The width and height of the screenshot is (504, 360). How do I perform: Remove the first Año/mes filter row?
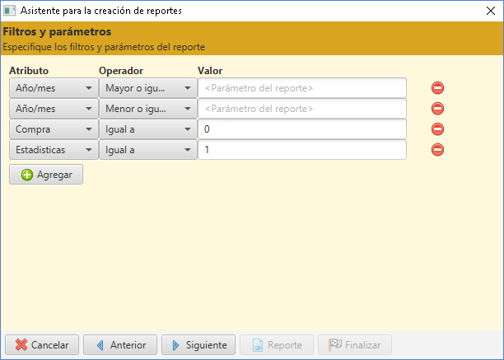point(437,88)
